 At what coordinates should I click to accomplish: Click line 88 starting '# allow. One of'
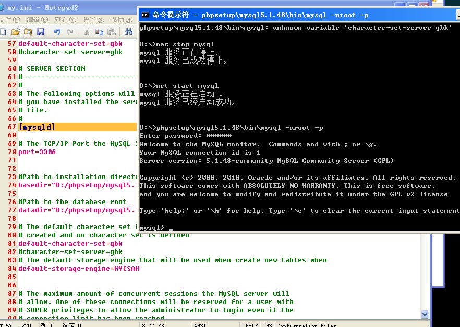pos(156,302)
